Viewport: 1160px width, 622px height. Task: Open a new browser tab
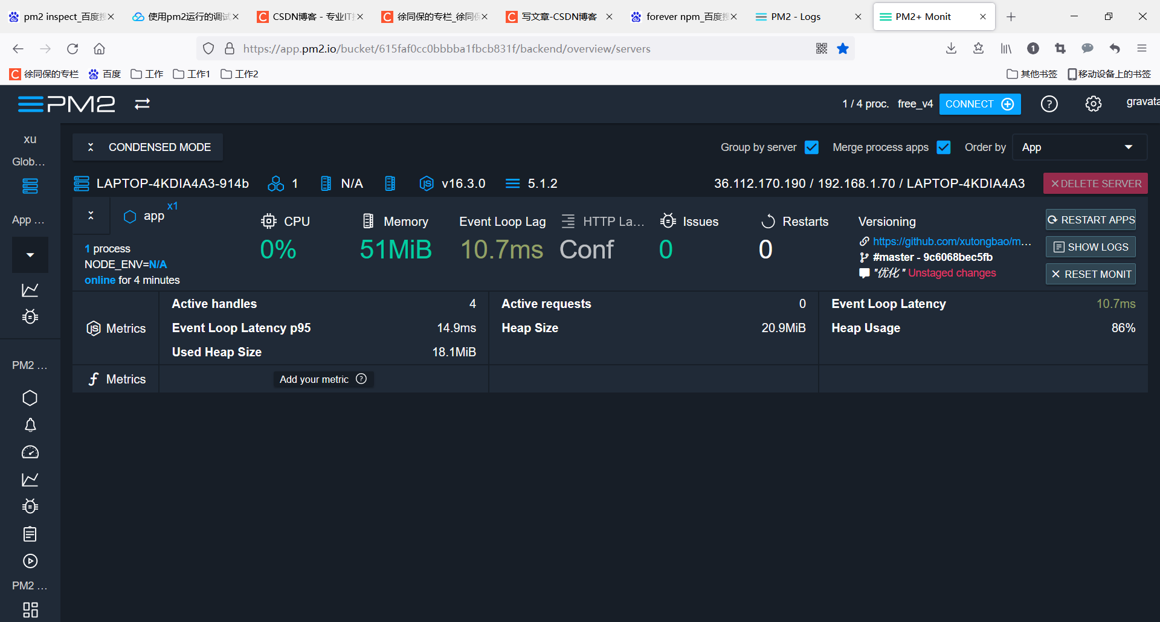tap(1011, 17)
